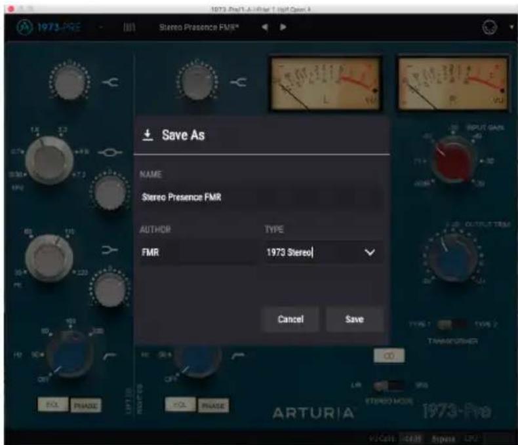Image resolution: width=518 pixels, height=445 pixels.
Task: Toggle the right channel EQL button
Action: (180, 404)
